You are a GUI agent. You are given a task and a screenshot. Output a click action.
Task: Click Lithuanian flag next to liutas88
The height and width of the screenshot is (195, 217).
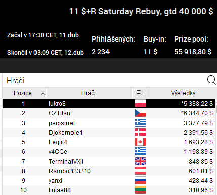[140, 190]
